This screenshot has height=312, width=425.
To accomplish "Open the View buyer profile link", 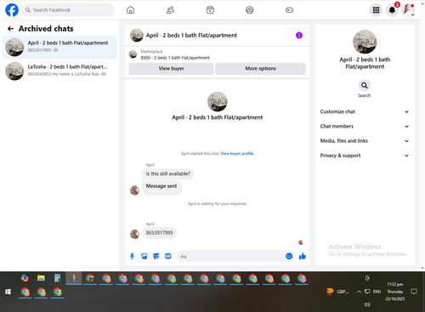I will [237, 153].
